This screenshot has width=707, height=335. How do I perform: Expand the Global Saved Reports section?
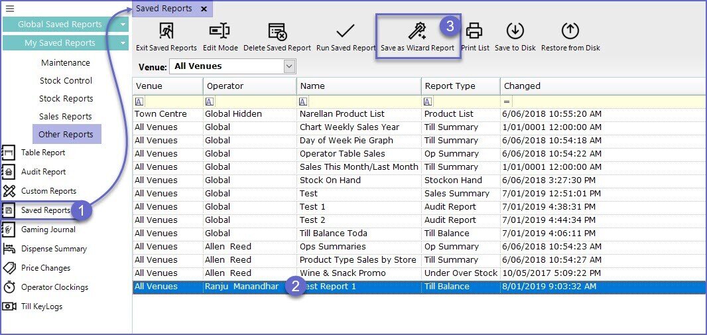click(123, 25)
